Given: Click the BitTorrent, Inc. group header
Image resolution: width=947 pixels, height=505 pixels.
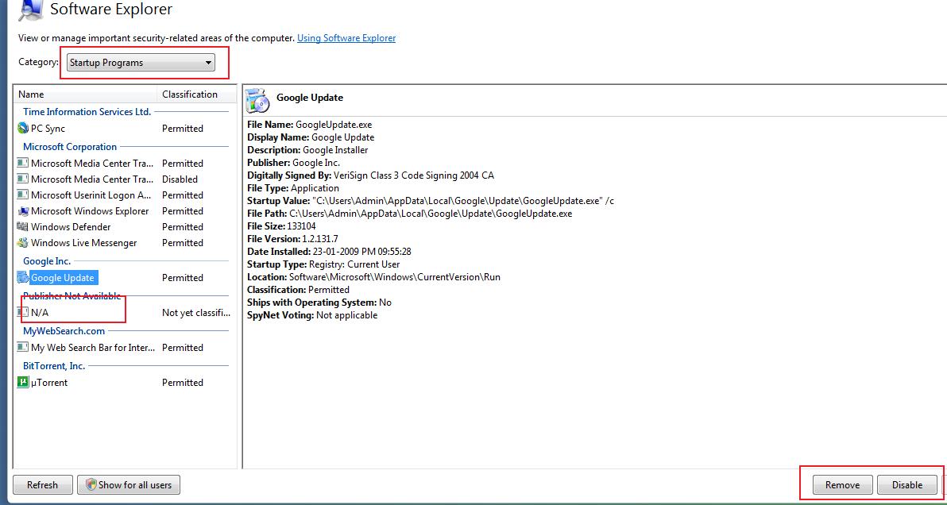Looking at the screenshot, I should [x=54, y=365].
